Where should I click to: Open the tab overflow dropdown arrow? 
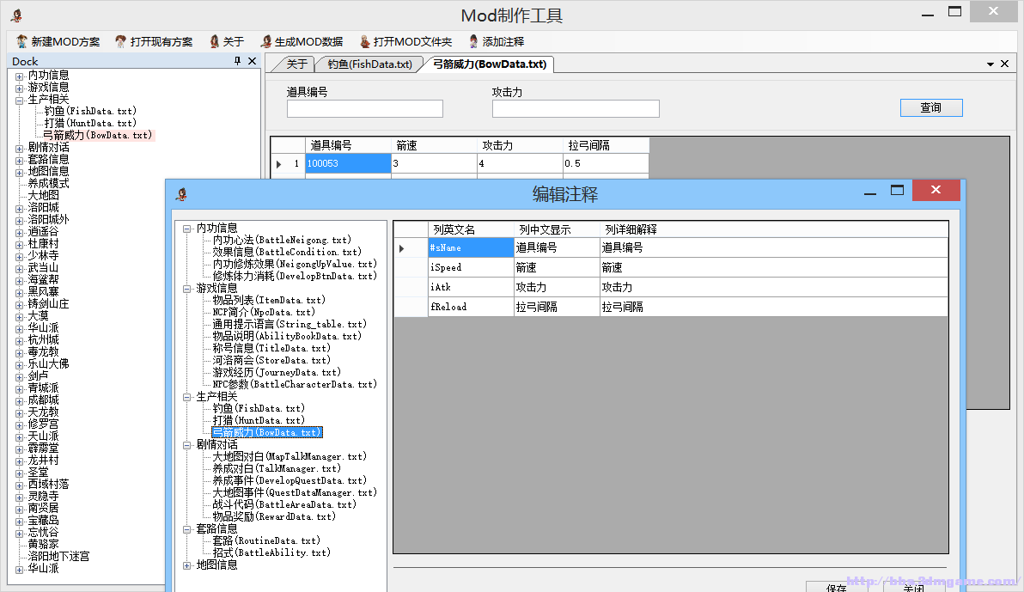pos(990,64)
